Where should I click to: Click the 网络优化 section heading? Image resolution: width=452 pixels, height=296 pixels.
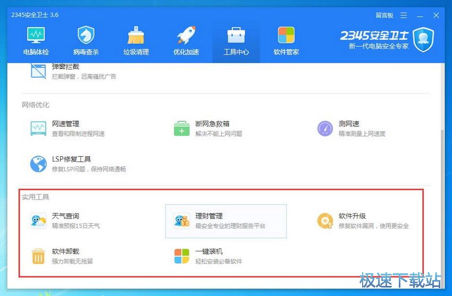pyautogui.click(x=36, y=105)
